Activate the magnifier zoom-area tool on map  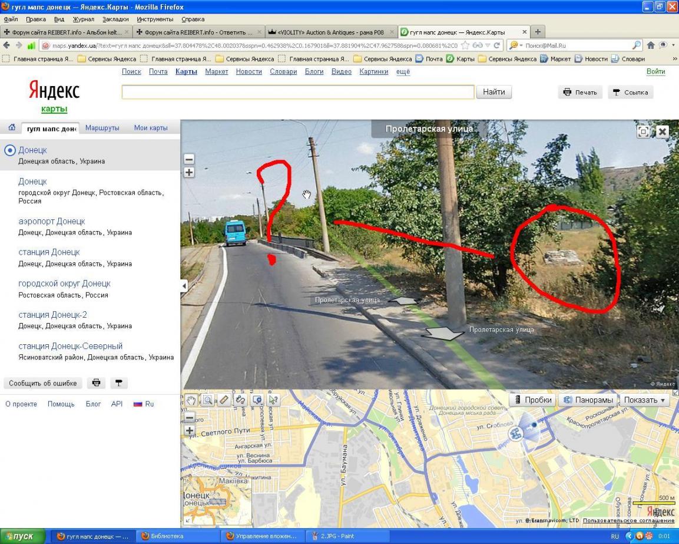[207, 400]
